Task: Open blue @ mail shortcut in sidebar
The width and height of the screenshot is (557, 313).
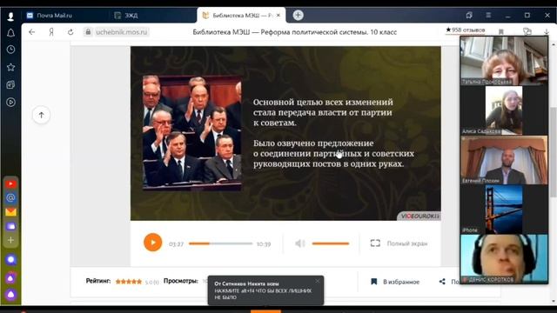Action: tap(10, 197)
